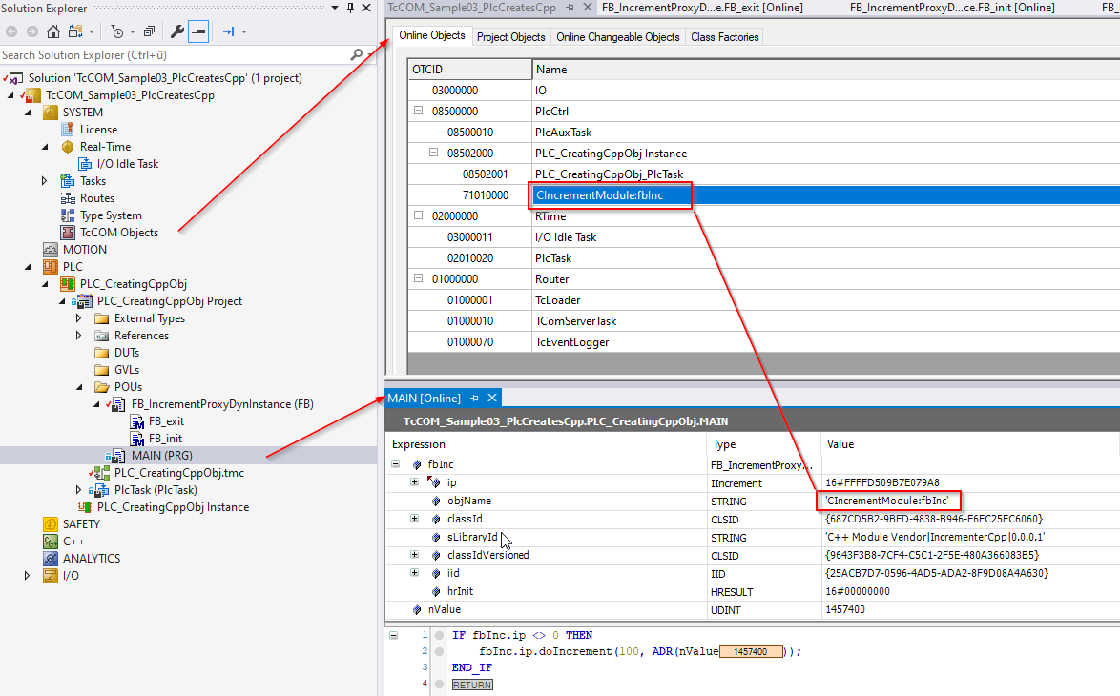Sort by the OTCID column header
Image resolution: width=1120 pixels, height=696 pixels.
pyautogui.click(x=470, y=70)
